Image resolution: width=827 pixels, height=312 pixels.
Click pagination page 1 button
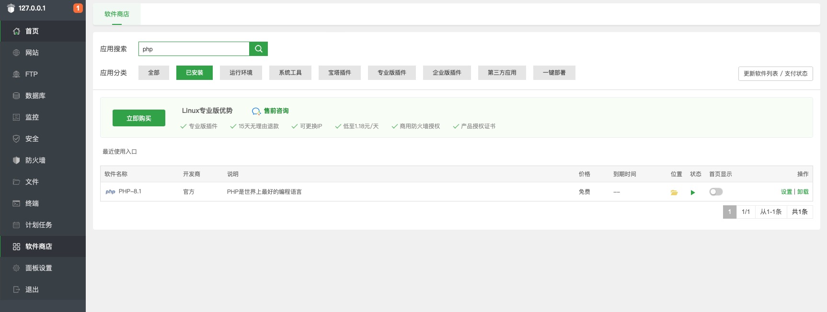(x=730, y=212)
